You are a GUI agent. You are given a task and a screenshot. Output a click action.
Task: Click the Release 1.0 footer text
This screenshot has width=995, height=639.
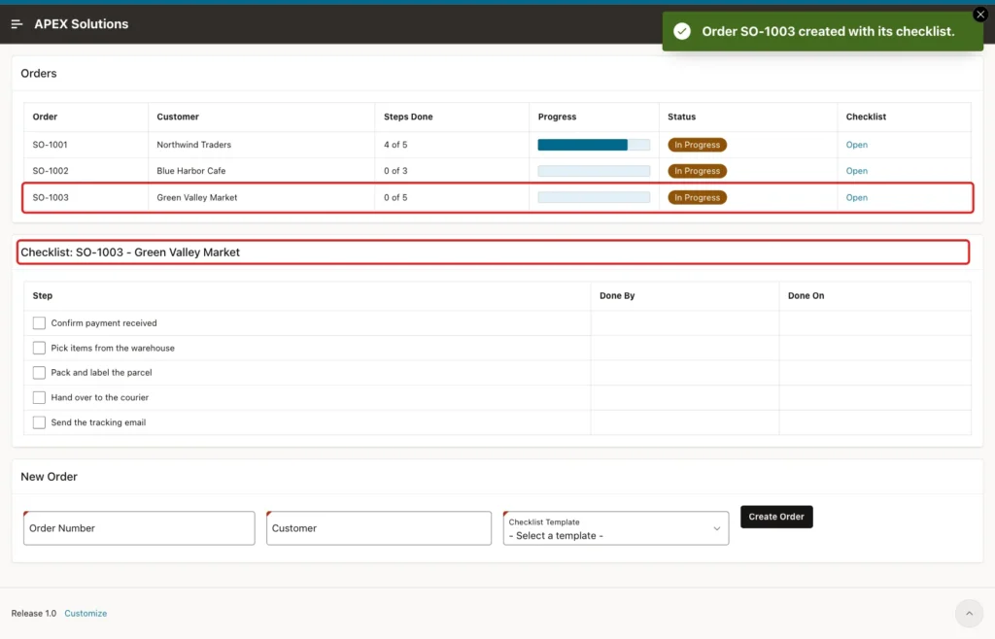tap(34, 613)
